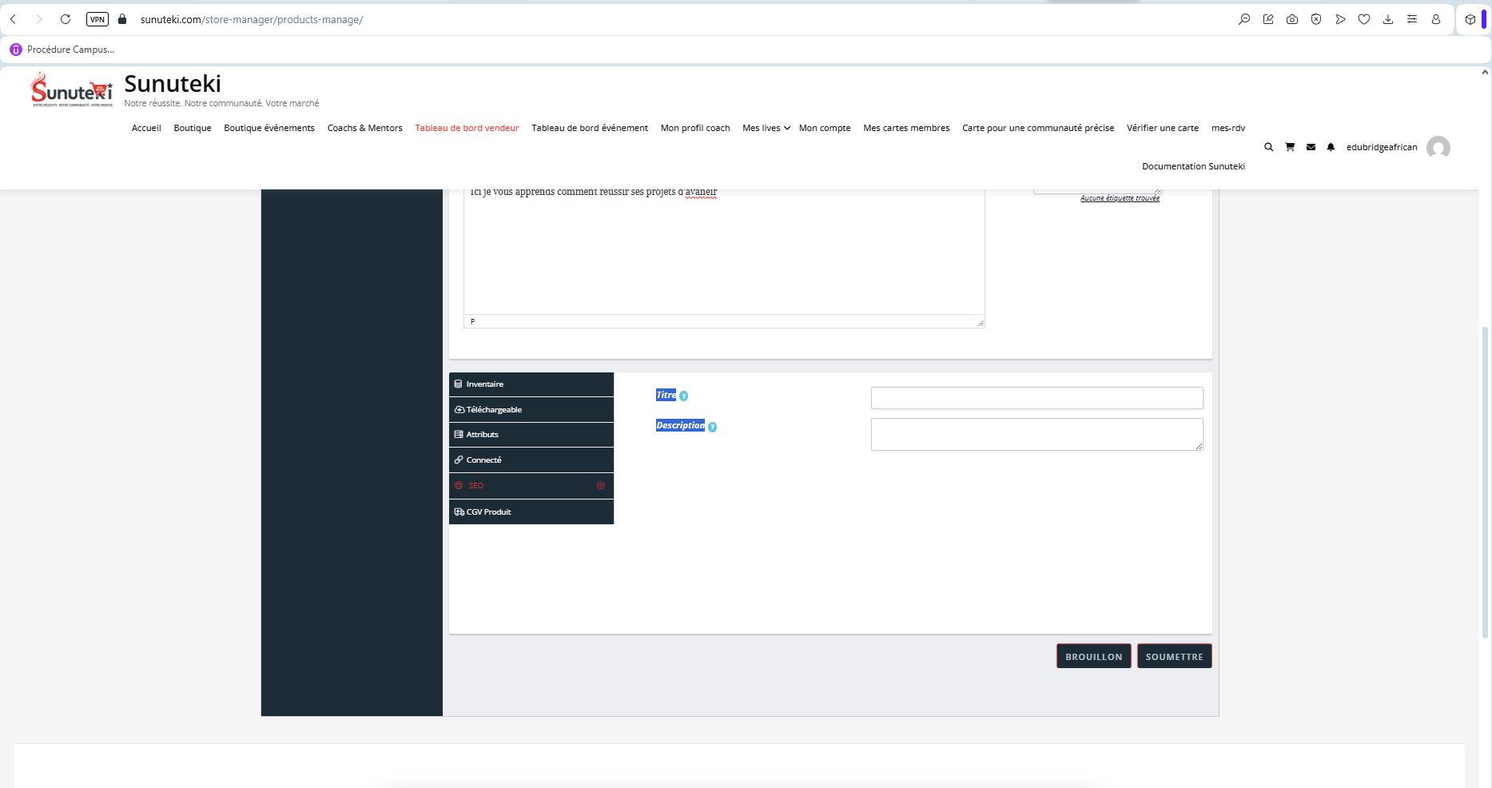The width and height of the screenshot is (1492, 788).
Task: Open the notifications bell
Action: (1331, 147)
